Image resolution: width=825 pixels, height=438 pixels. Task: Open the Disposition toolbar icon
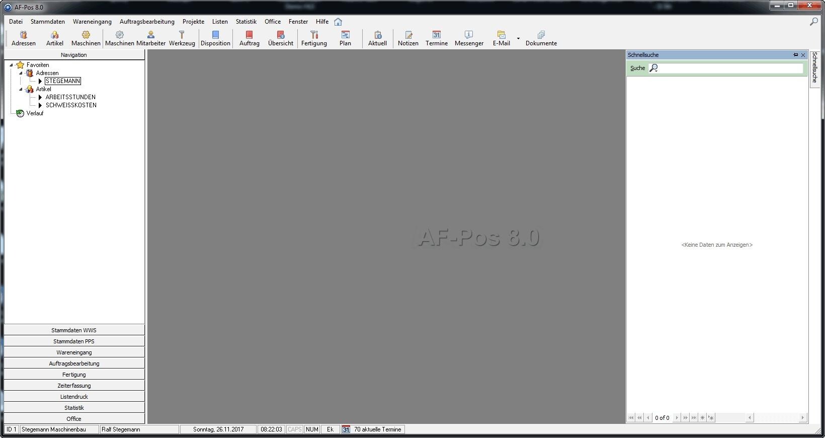215,38
